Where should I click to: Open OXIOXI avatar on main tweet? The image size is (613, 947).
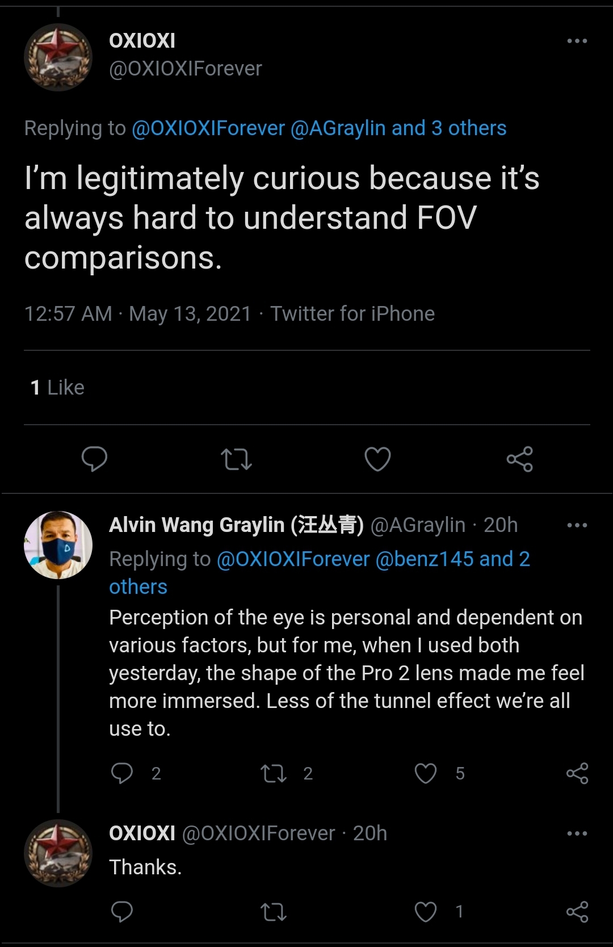pyautogui.click(x=58, y=57)
